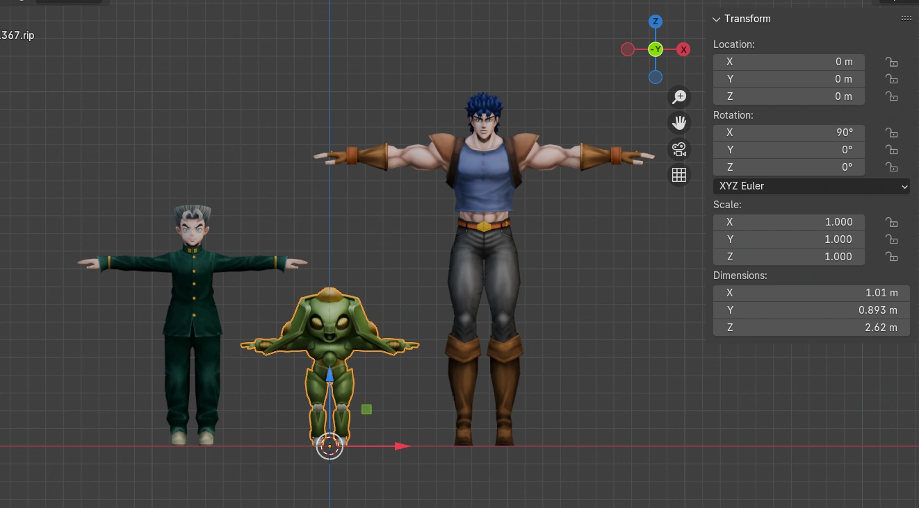
Task: Click the Rotation X field showing 90°
Action: click(x=789, y=133)
